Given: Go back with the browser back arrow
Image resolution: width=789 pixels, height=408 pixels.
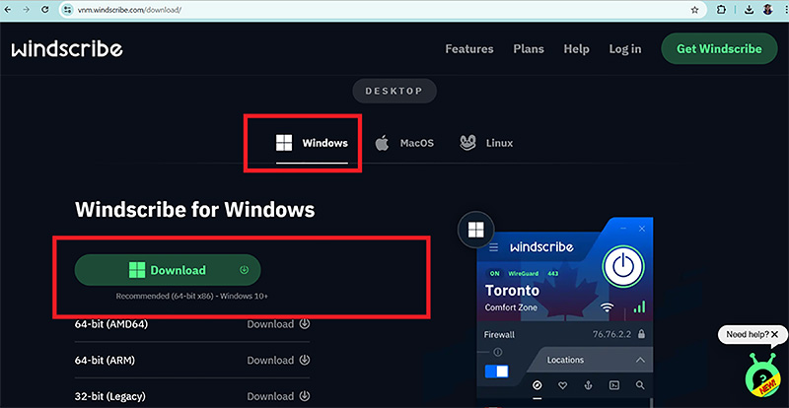Looking at the screenshot, I should (x=8, y=10).
